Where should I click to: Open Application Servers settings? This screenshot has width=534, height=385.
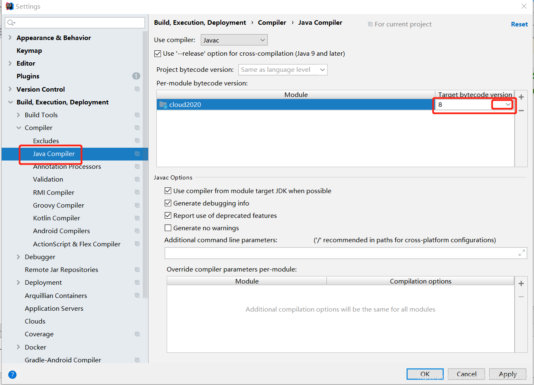[54, 308]
